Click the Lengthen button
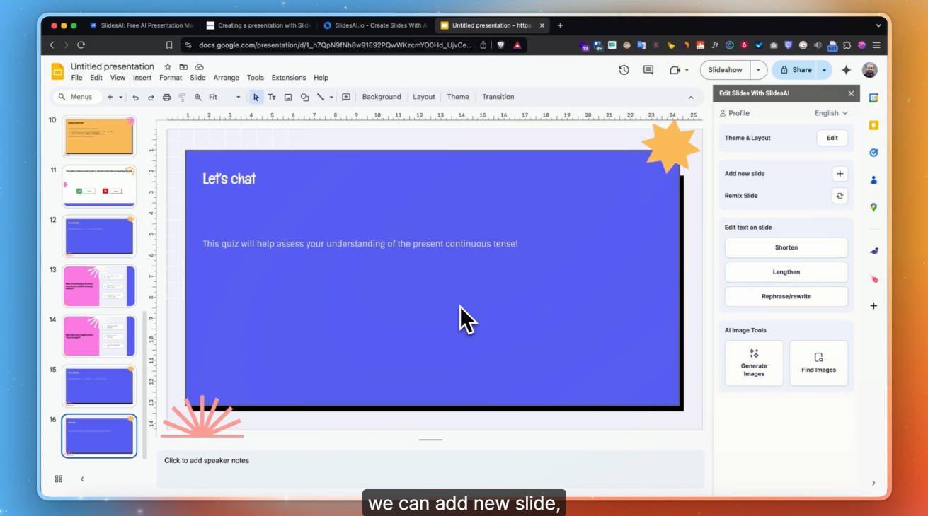The height and width of the screenshot is (516, 928). tap(786, 272)
